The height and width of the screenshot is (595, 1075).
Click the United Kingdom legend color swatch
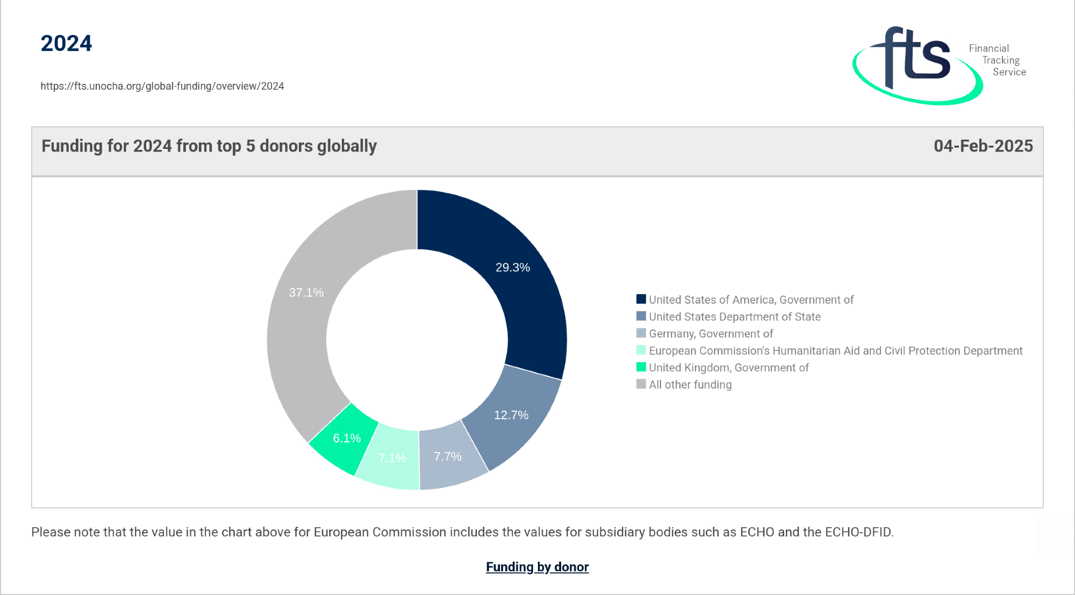click(x=641, y=367)
